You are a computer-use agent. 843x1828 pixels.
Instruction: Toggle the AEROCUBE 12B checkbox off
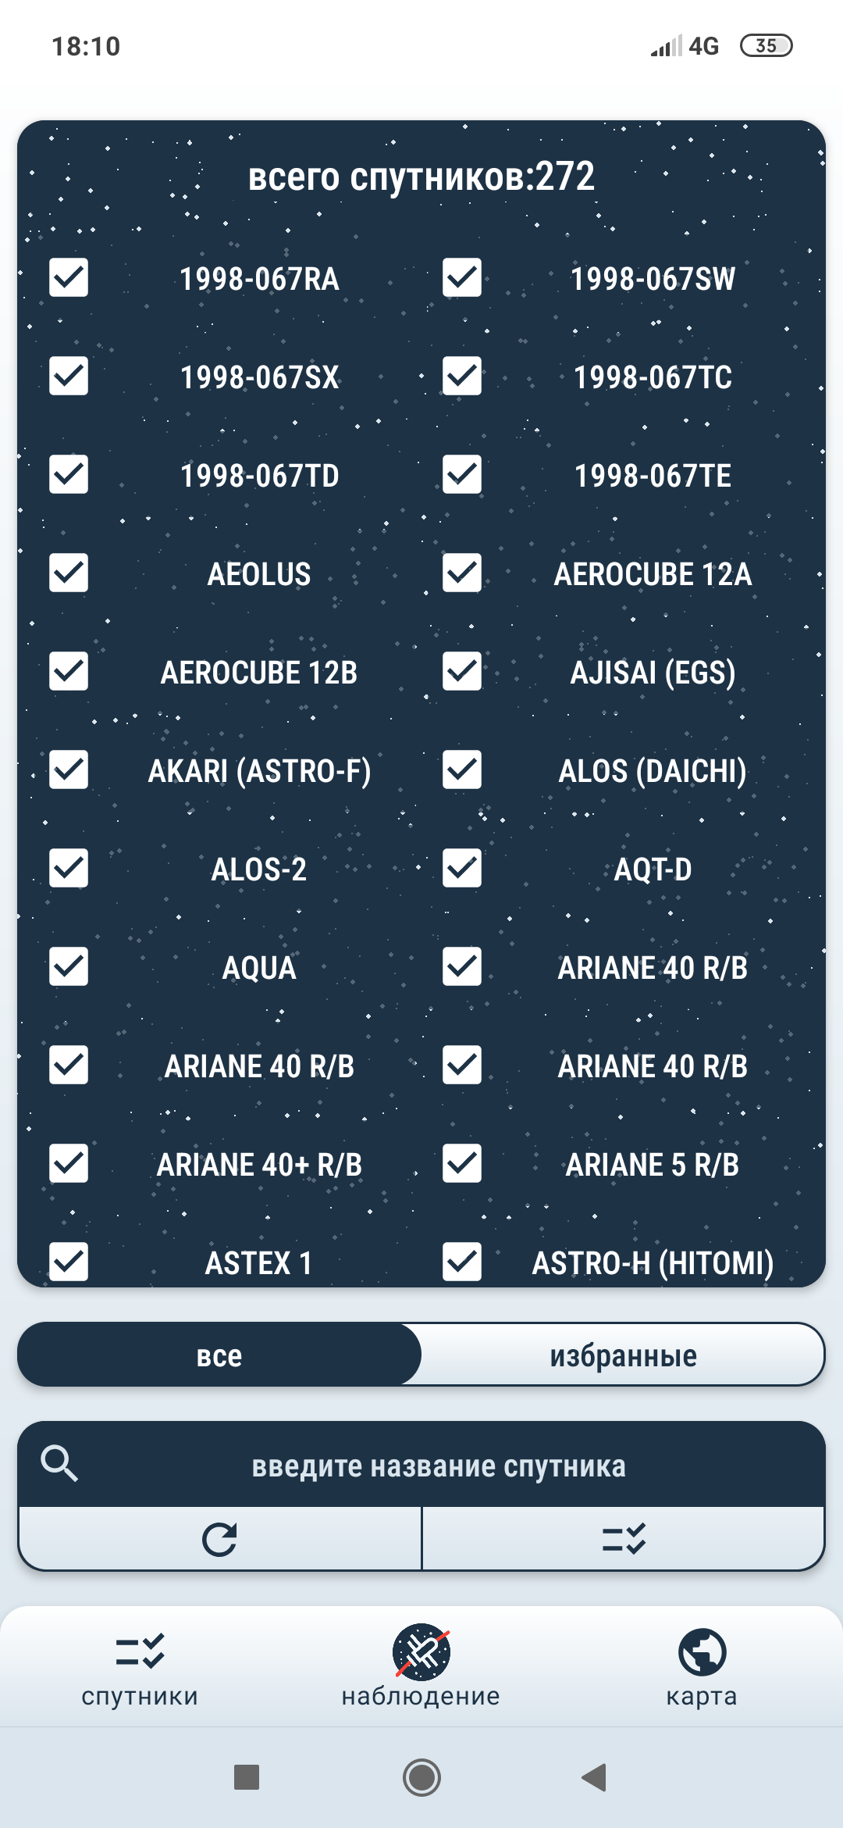pos(67,670)
